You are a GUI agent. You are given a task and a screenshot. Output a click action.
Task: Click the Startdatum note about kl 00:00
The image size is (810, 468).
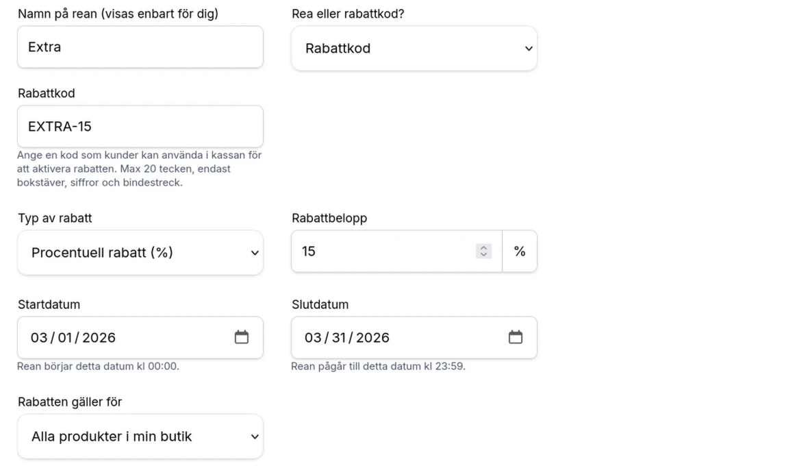97,367
